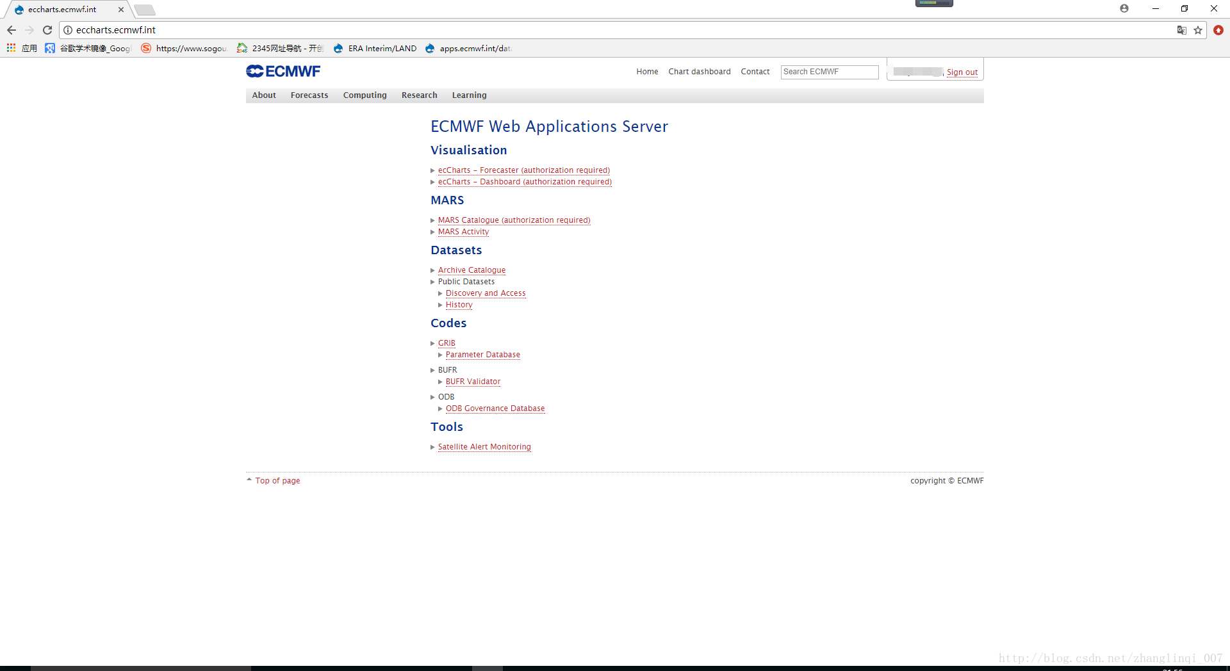Viewport: 1230px width, 671px height.
Task: Open the Chart dashboard link
Action: 700,72
